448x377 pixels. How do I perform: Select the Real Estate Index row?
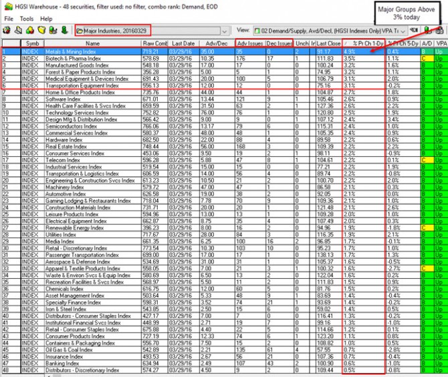[x=225, y=147]
